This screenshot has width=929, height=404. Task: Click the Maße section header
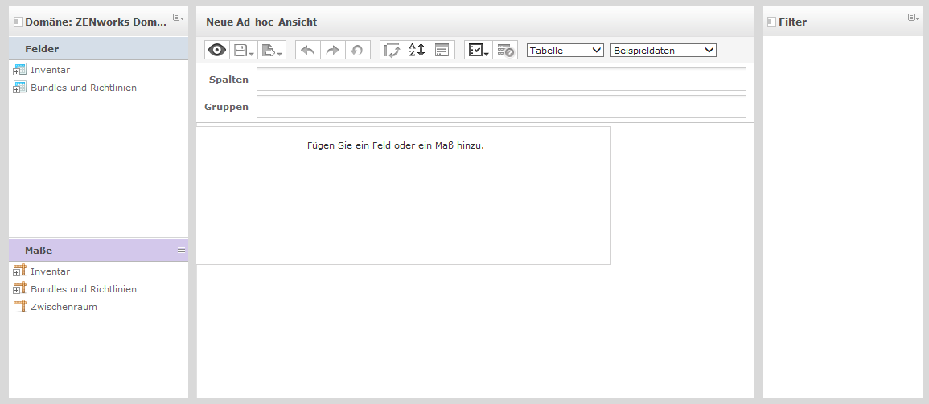[x=98, y=251]
